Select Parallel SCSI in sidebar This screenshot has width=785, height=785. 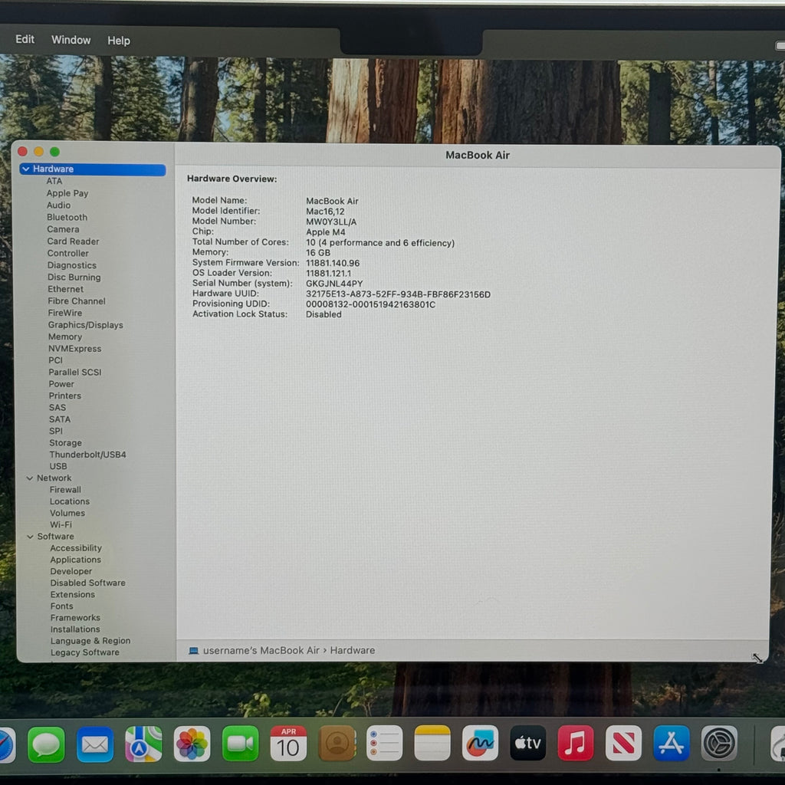click(75, 372)
